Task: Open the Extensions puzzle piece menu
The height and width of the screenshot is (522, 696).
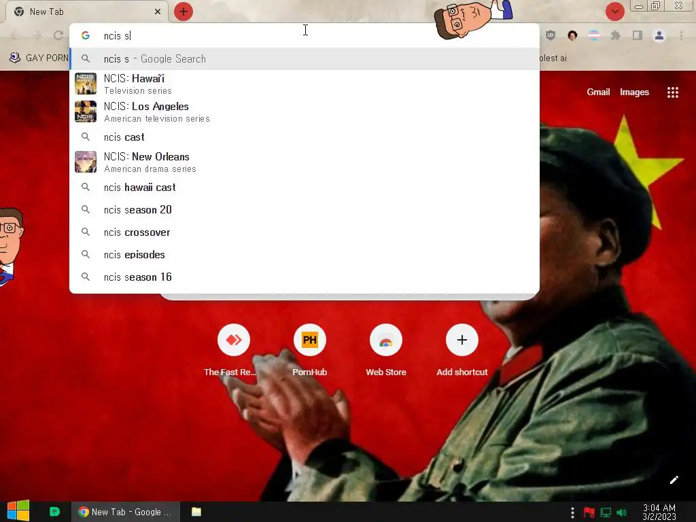Action: tap(616, 35)
